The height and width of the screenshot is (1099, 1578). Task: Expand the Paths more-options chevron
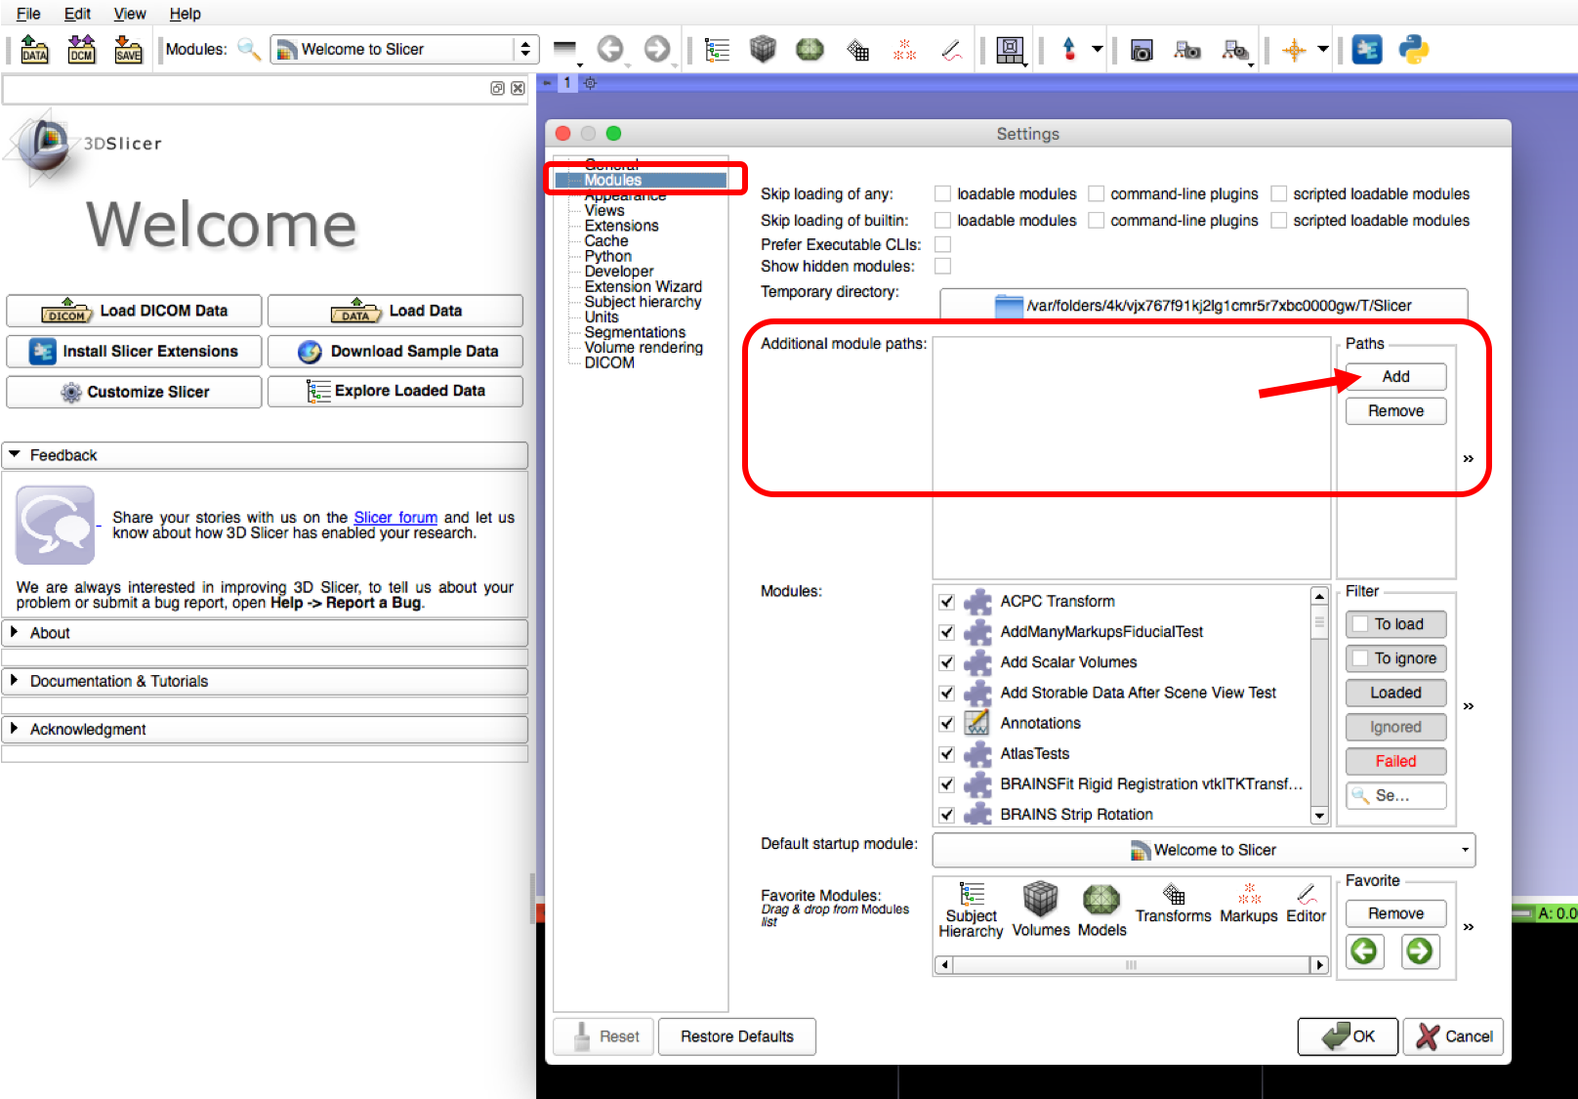coord(1468,458)
